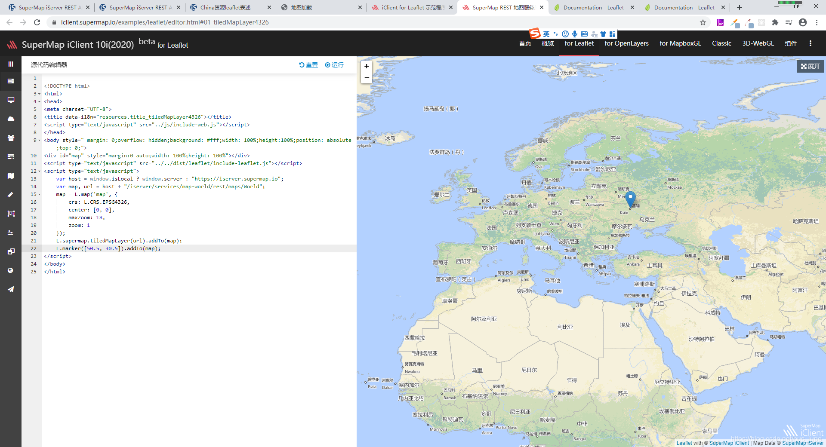Select the Classic nav item
The image size is (826, 447).
tap(721, 43)
